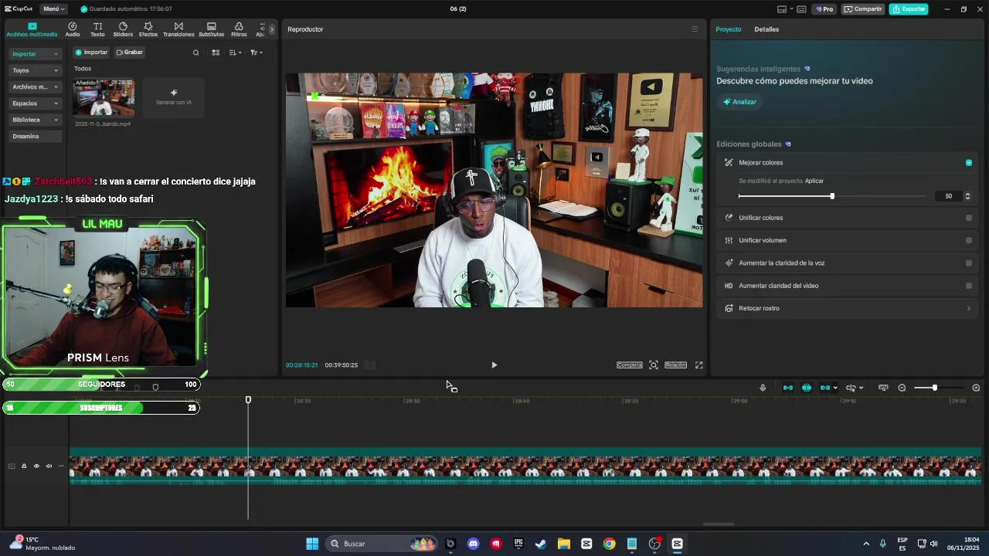989x556 pixels.
Task: Open the CapCut Menú dropdown
Action: pos(53,9)
